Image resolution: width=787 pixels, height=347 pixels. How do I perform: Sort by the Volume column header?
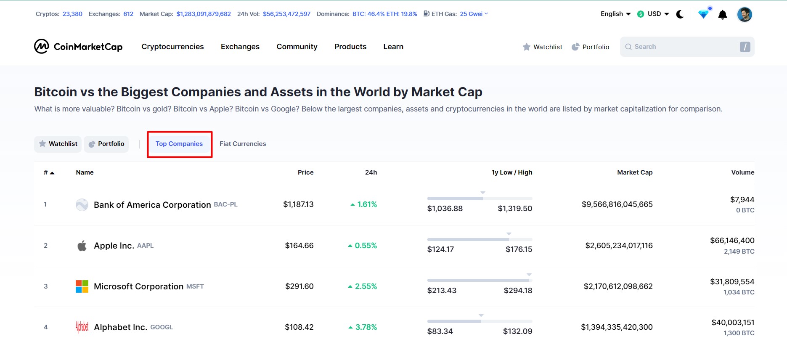coord(743,172)
